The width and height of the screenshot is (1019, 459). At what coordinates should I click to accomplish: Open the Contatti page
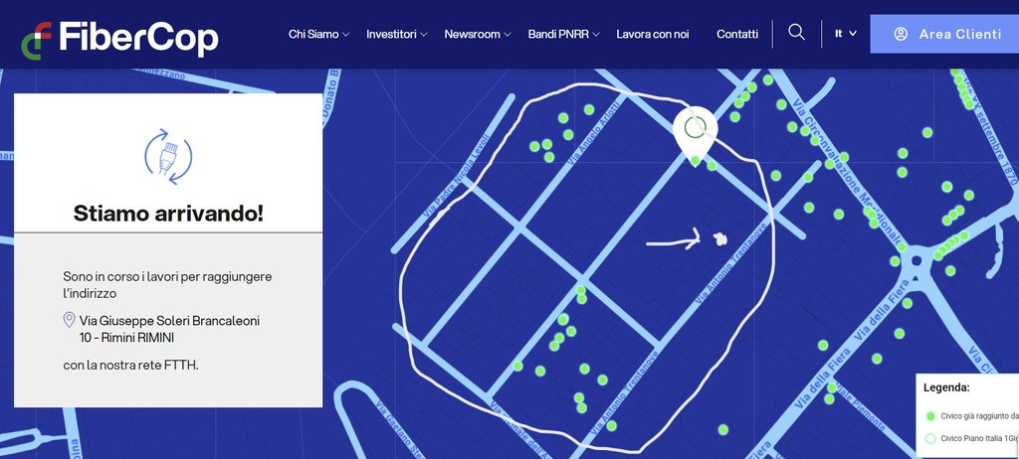(737, 34)
